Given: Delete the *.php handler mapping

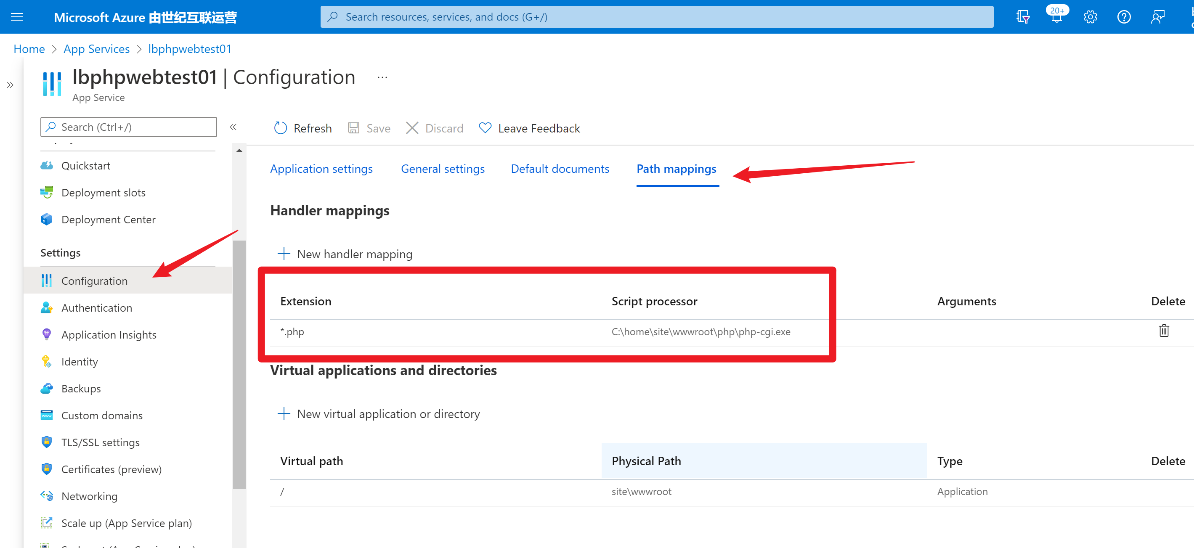Looking at the screenshot, I should coord(1163,331).
